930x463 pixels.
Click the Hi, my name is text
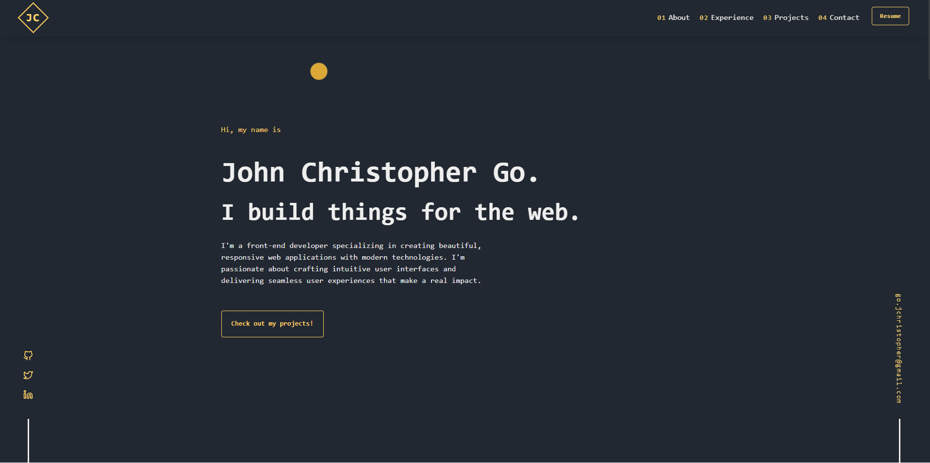tap(251, 130)
